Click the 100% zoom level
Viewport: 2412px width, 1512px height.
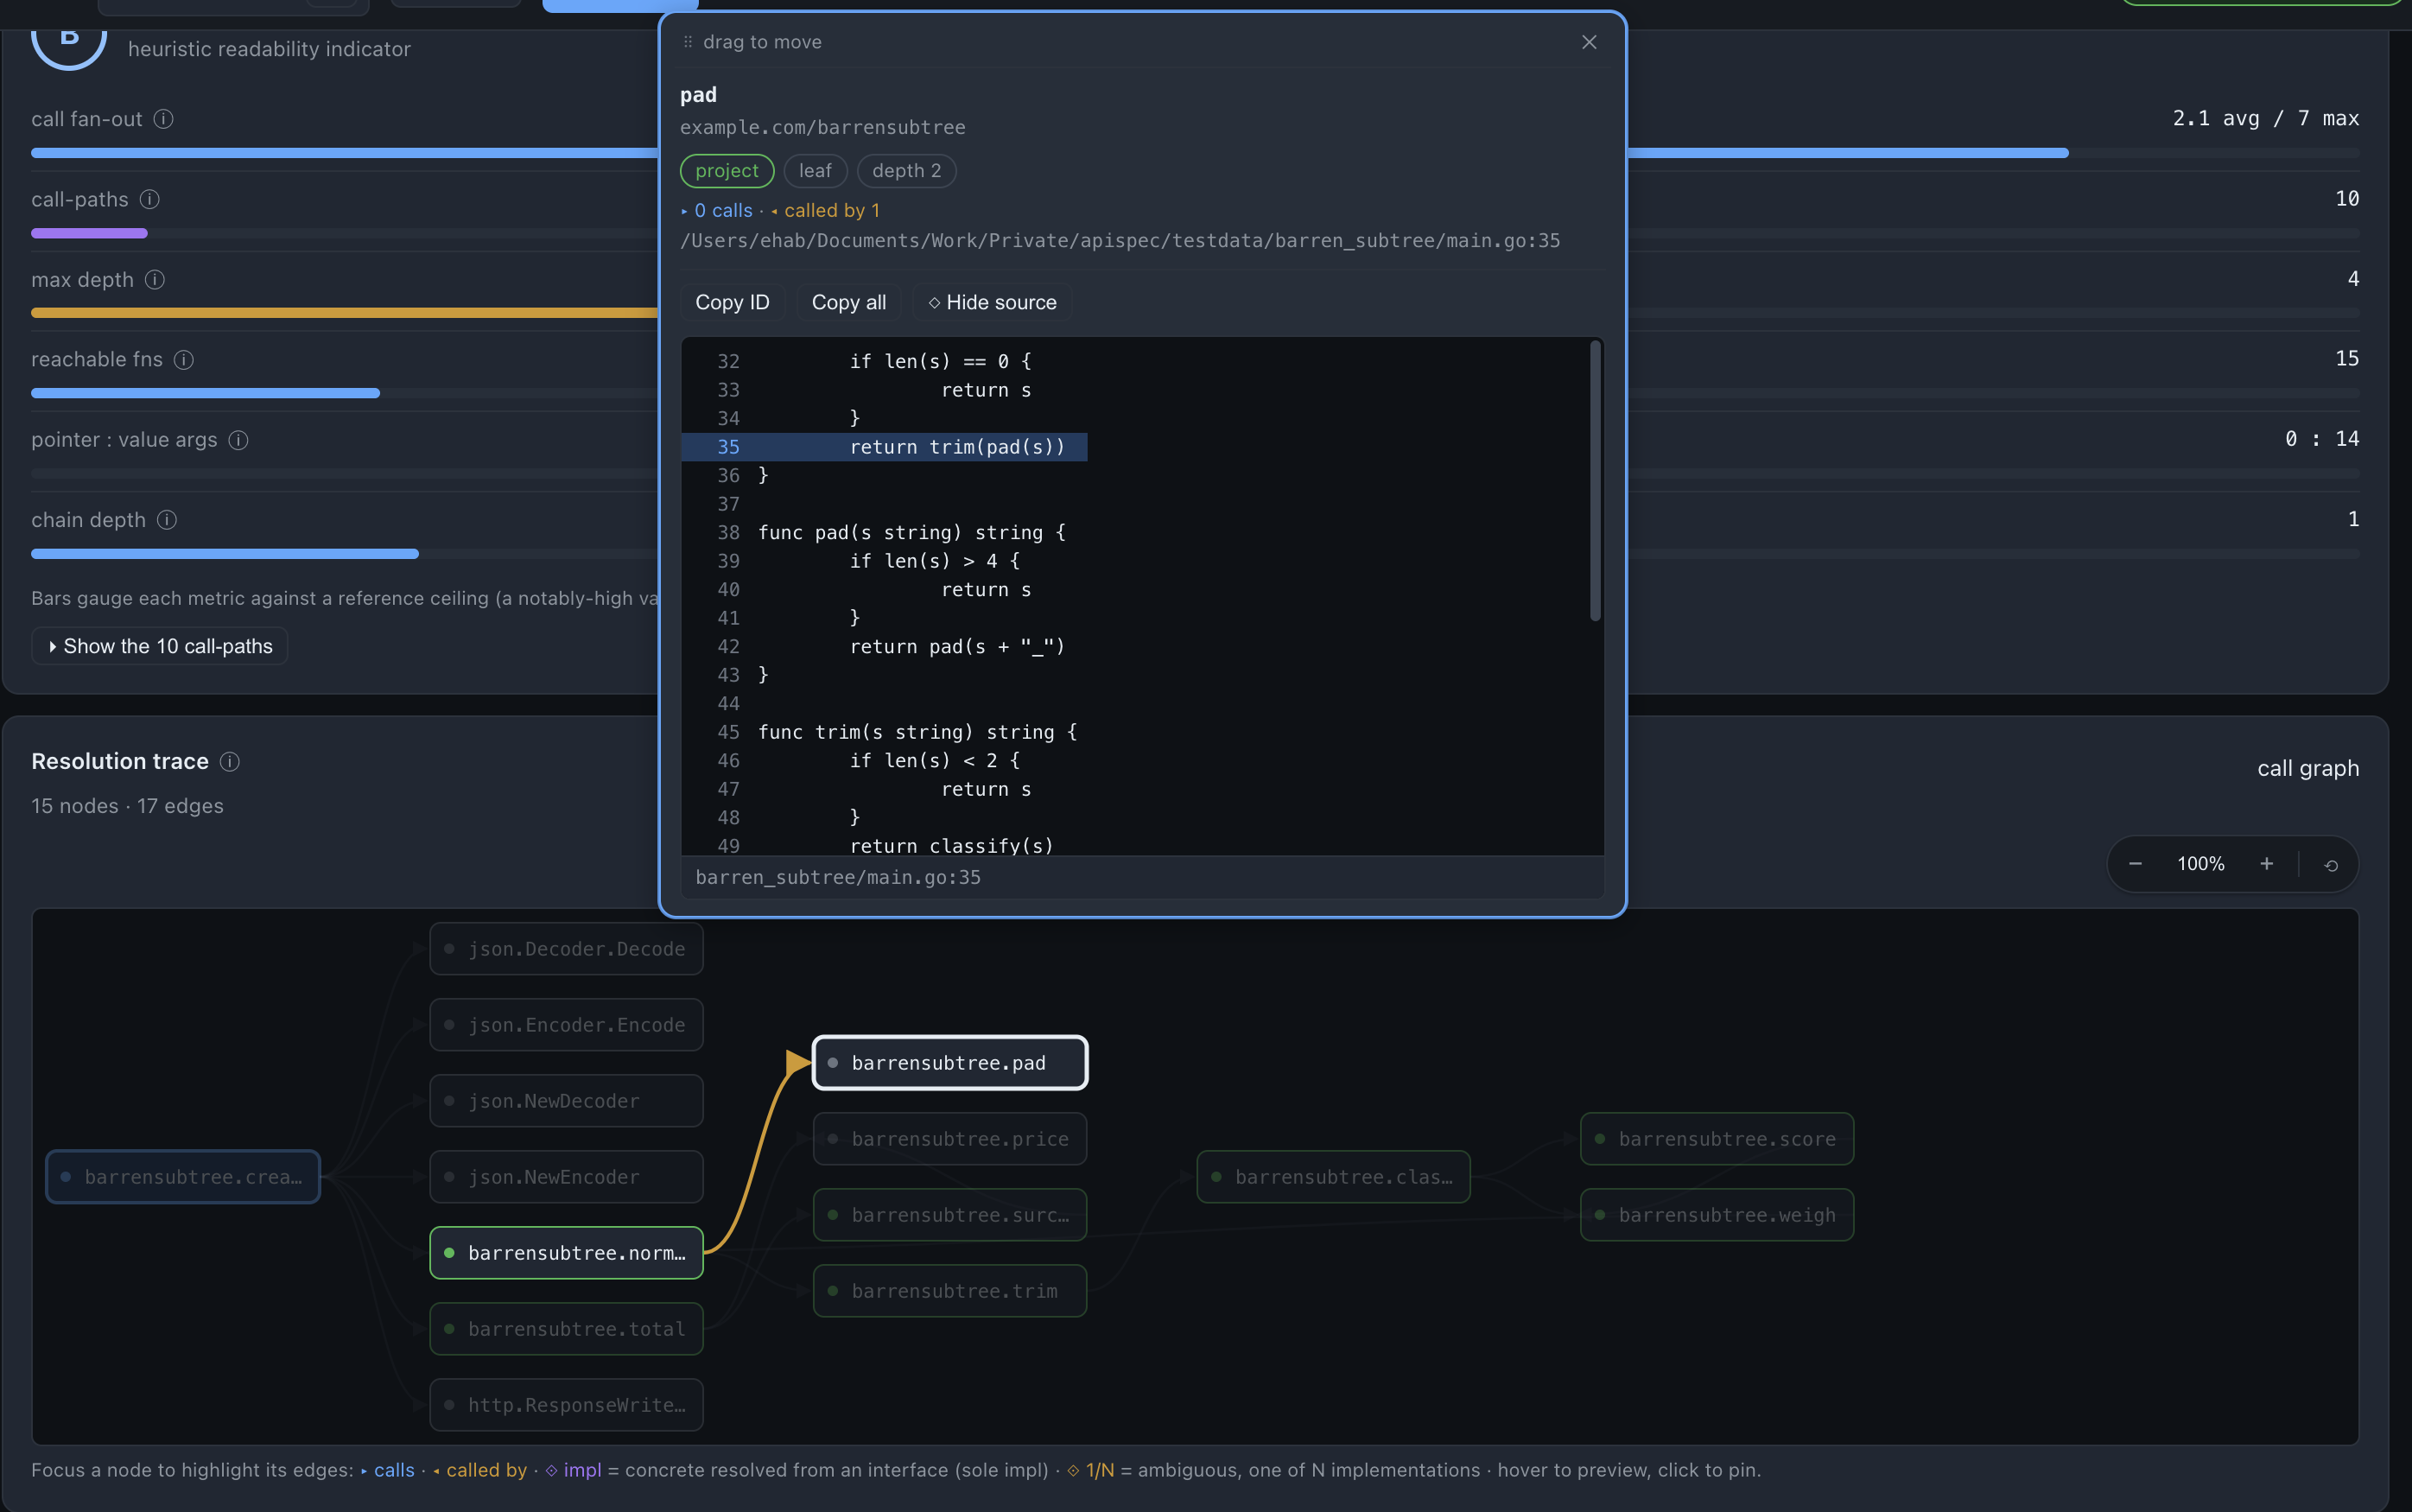[2201, 864]
